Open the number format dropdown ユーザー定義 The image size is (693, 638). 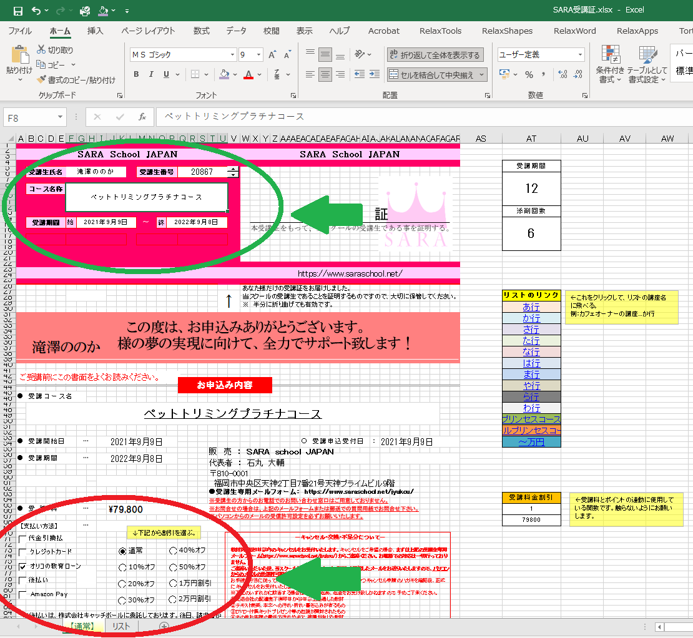(580, 55)
